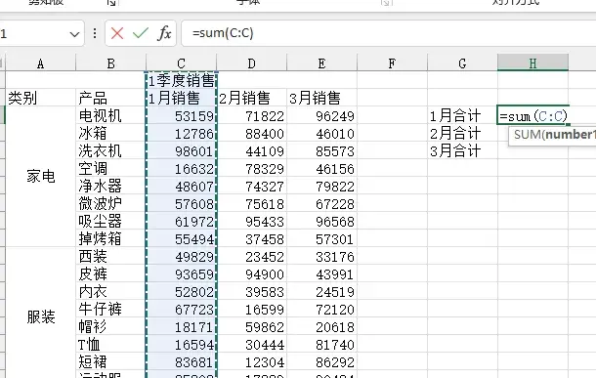The image size is (596, 378).
Task: Select column D header
Action: point(251,63)
